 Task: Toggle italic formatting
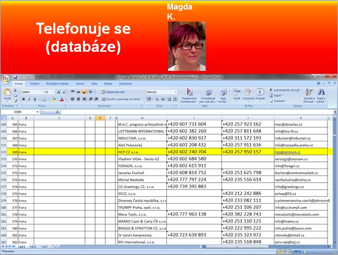coord(29,99)
